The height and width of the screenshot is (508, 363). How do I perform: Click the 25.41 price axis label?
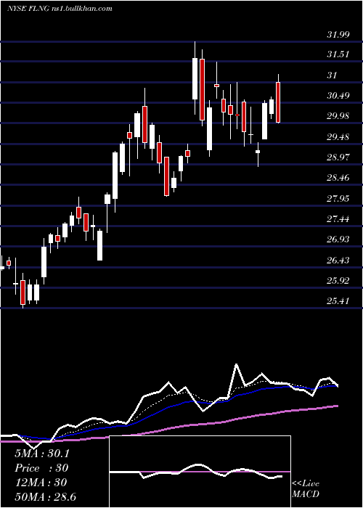click(338, 301)
